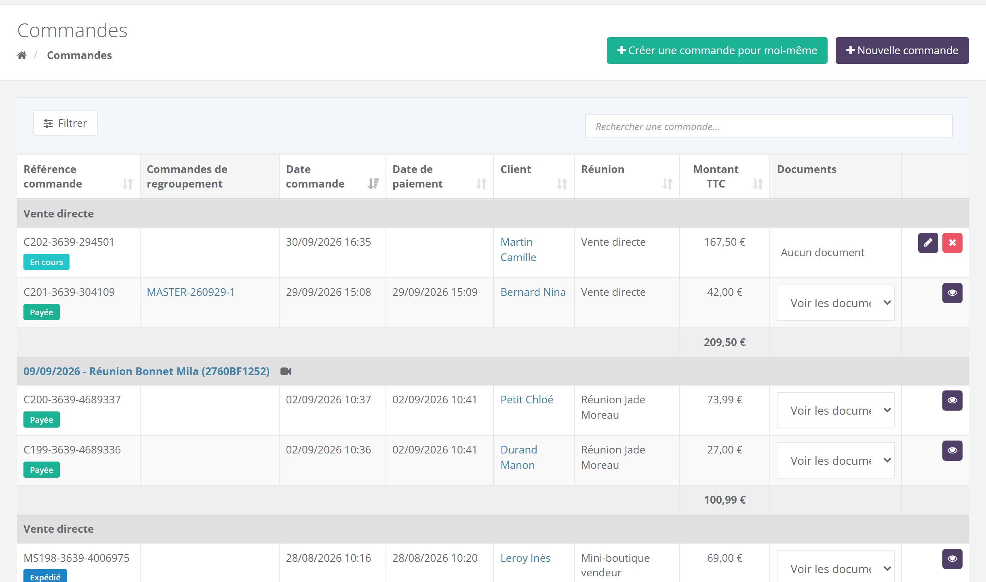Open client Bernard Nina
This screenshot has width=986, height=582.
(x=533, y=292)
